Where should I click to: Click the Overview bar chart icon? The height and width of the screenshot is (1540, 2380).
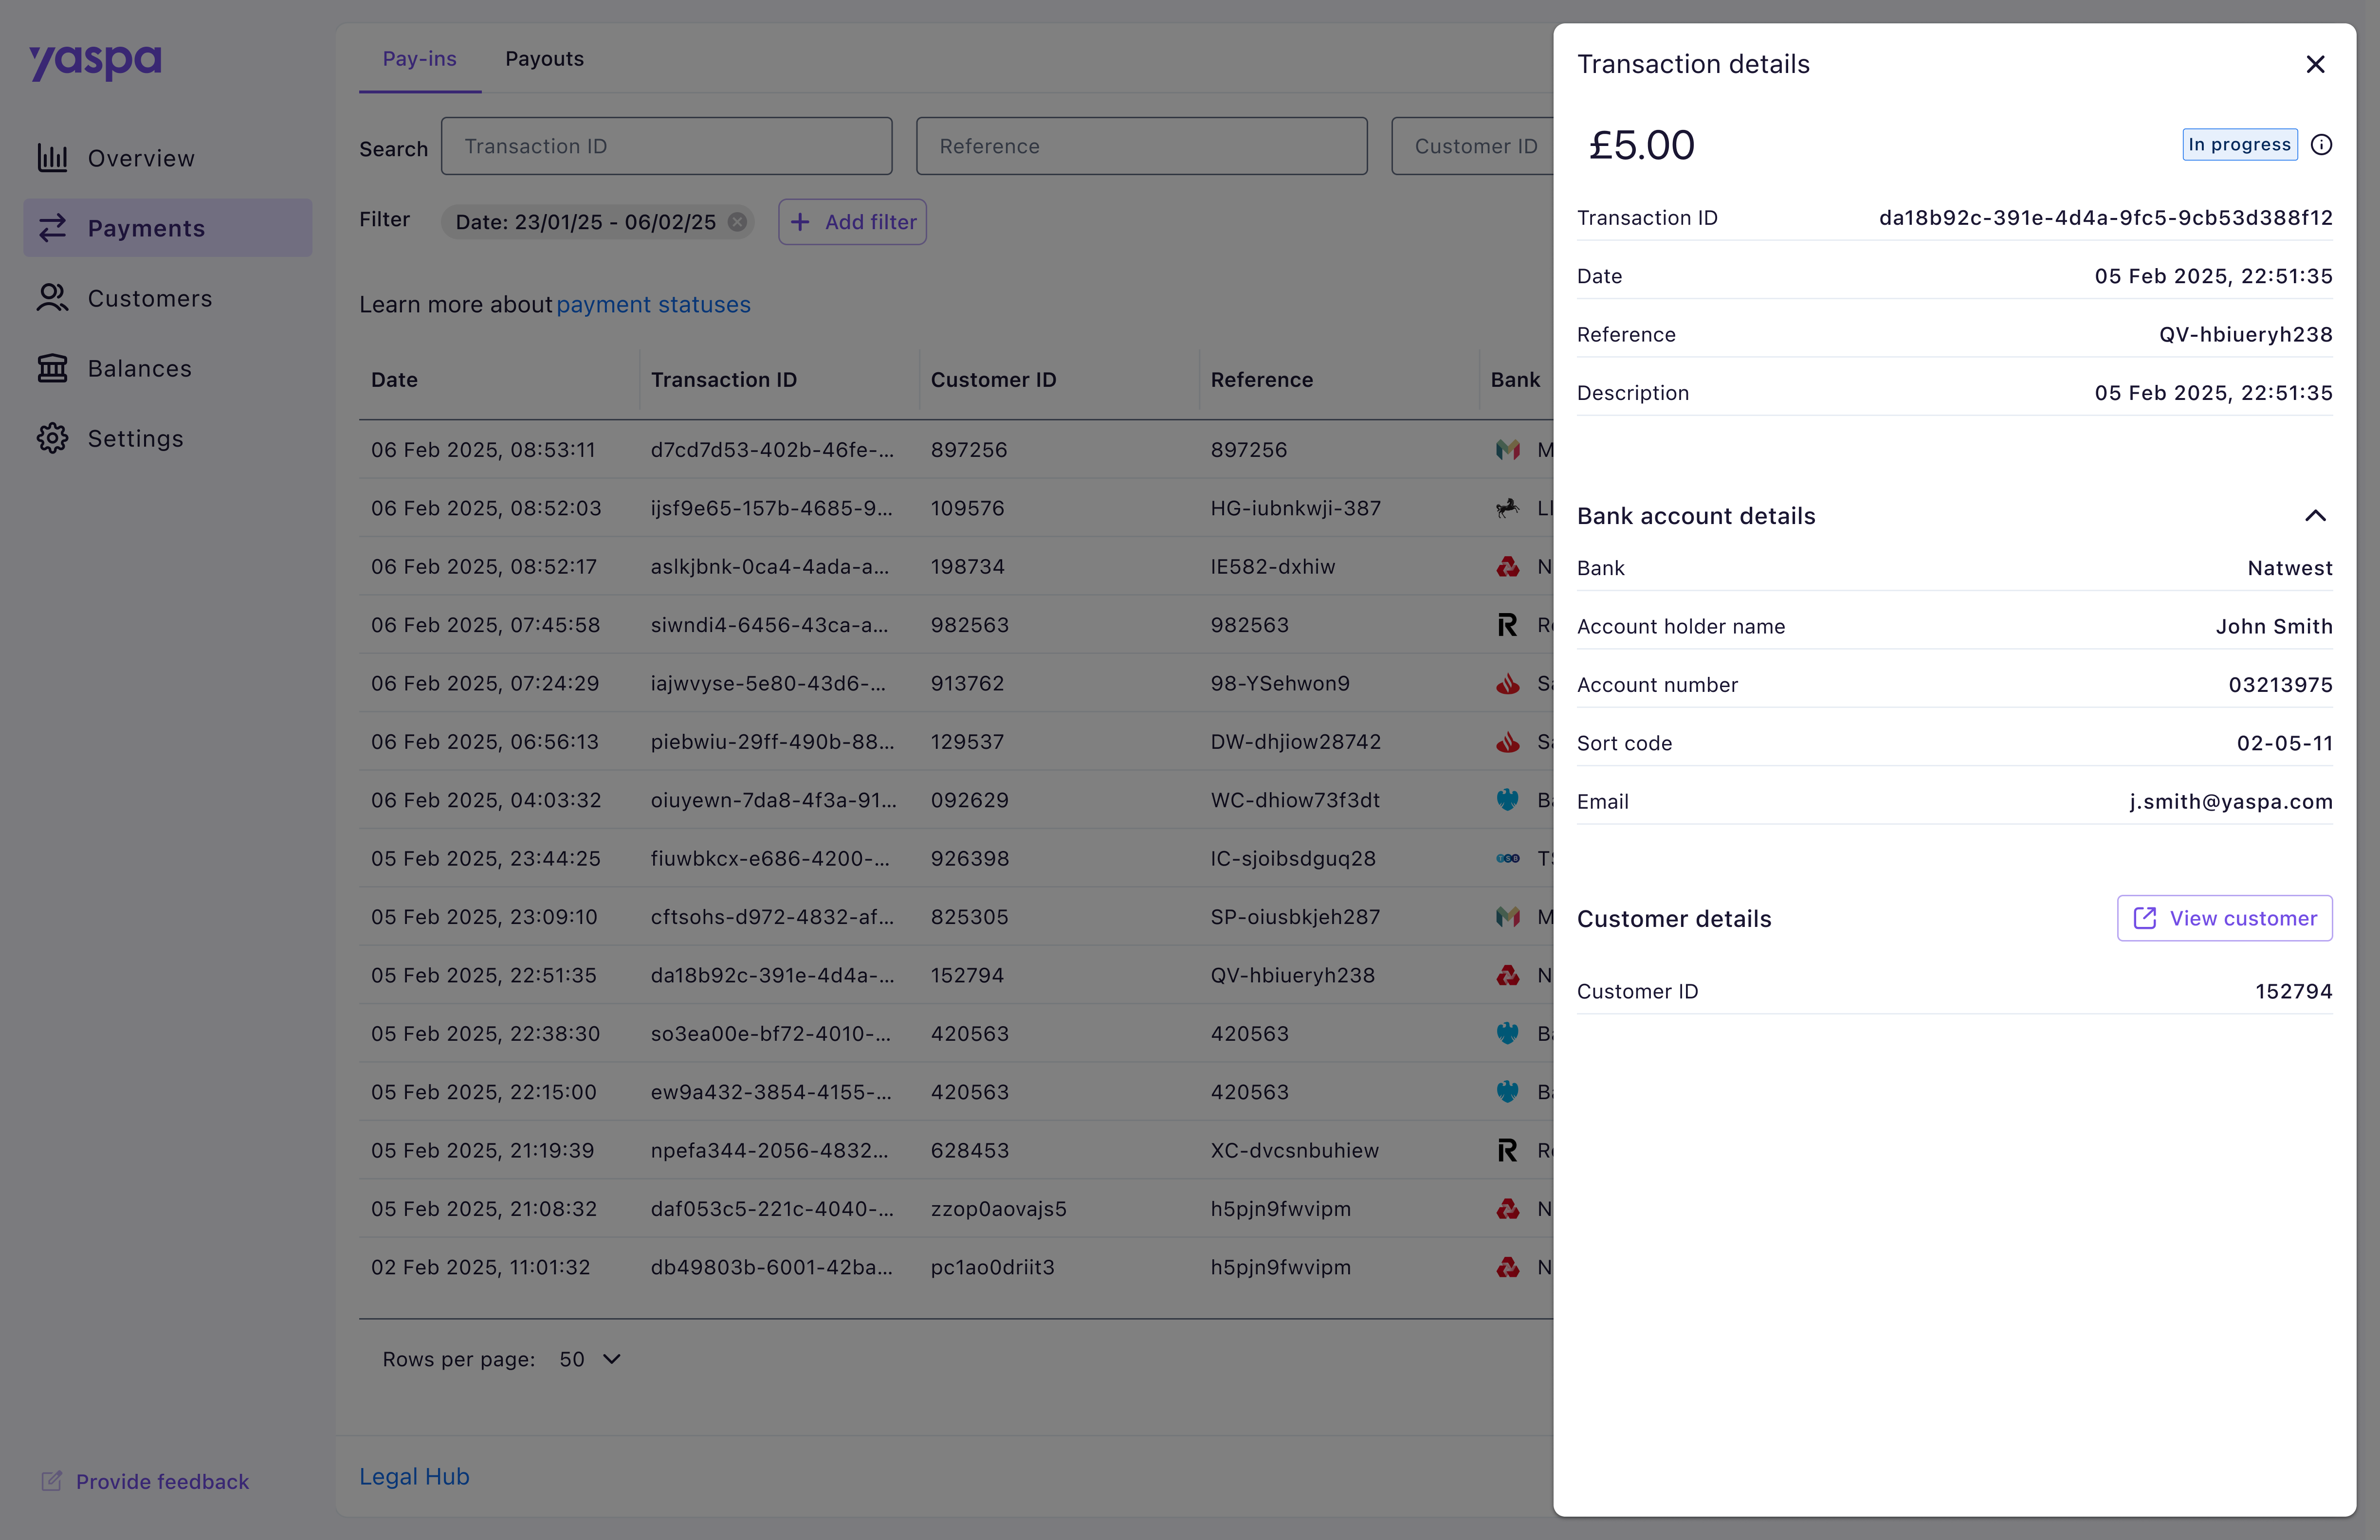click(x=52, y=158)
